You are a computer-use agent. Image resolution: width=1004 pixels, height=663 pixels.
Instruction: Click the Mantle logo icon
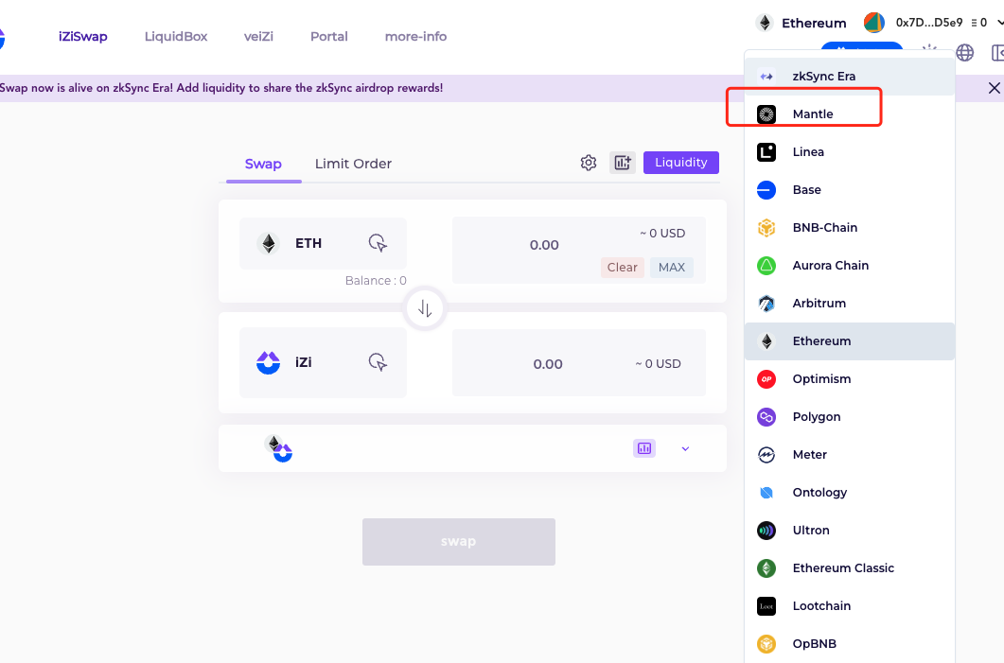766,113
